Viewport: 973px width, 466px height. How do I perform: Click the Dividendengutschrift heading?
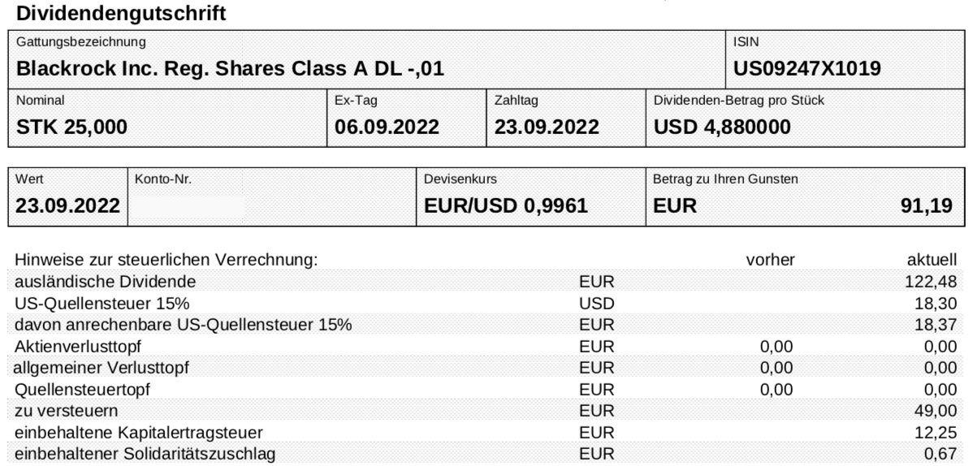coord(121,14)
